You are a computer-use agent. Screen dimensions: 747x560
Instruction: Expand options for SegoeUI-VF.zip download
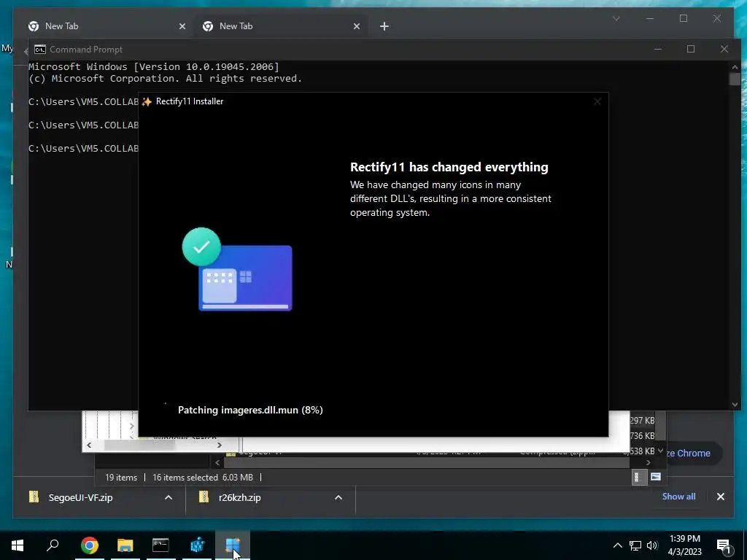click(x=169, y=497)
